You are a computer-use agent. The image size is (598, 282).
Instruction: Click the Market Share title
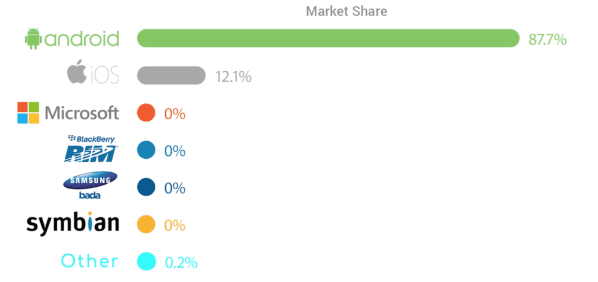tap(346, 12)
